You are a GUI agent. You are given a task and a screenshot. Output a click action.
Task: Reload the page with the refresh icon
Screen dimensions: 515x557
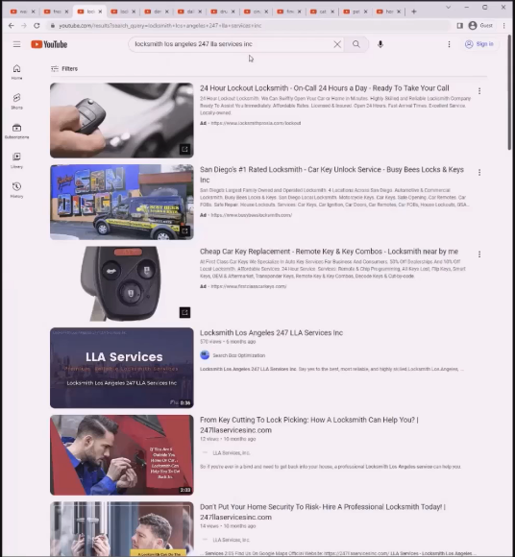click(x=37, y=26)
